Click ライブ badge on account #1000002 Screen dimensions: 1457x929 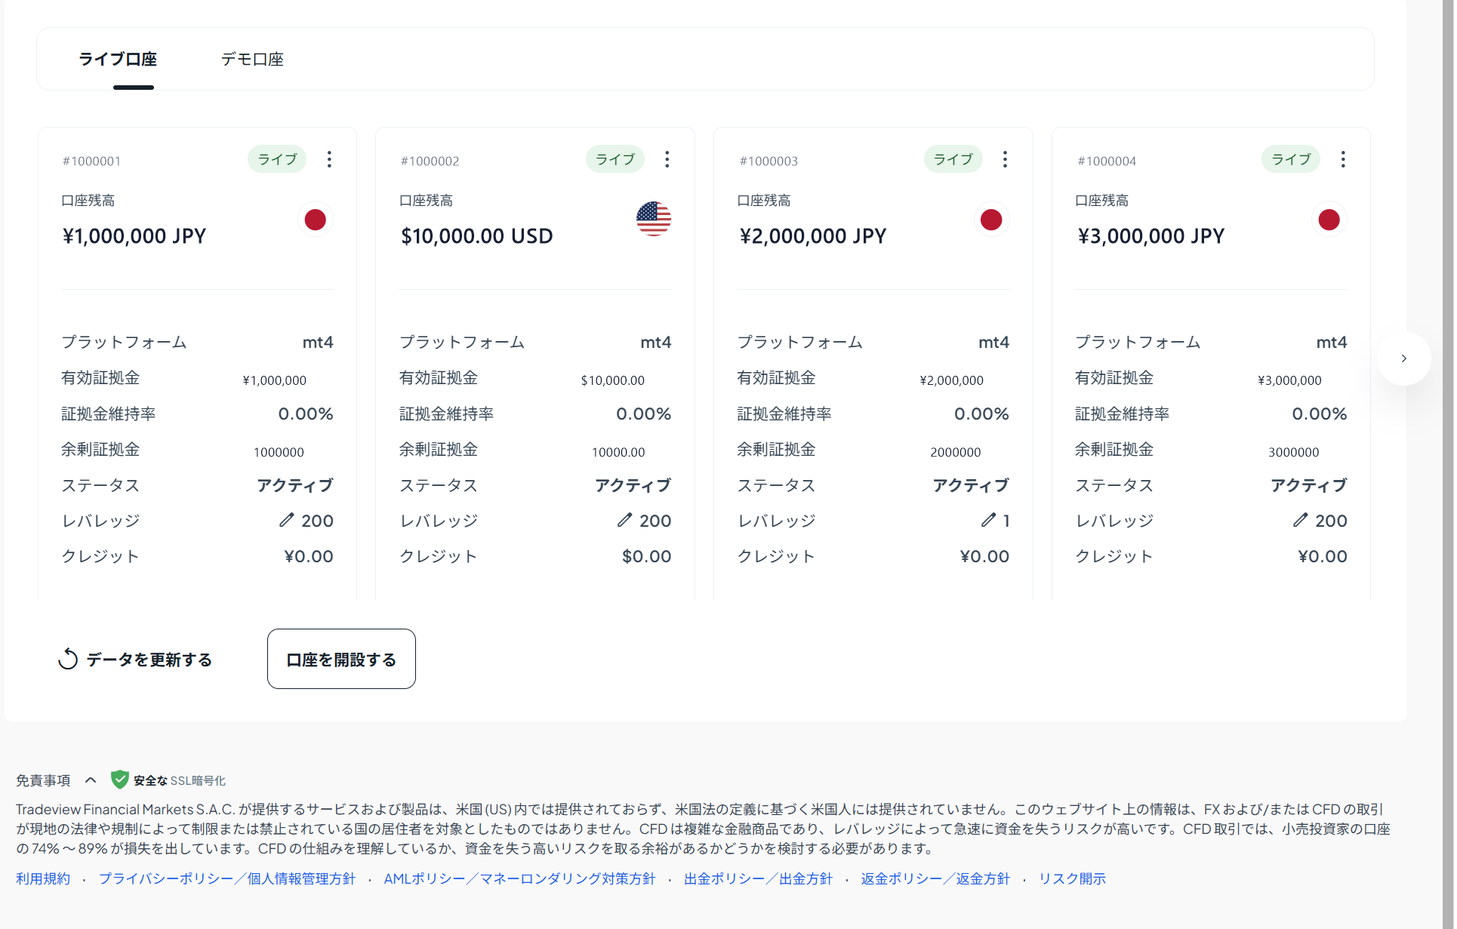pyautogui.click(x=615, y=159)
